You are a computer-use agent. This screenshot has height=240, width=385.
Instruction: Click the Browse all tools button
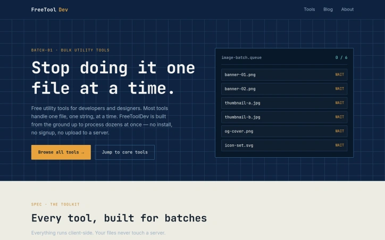pos(61,152)
